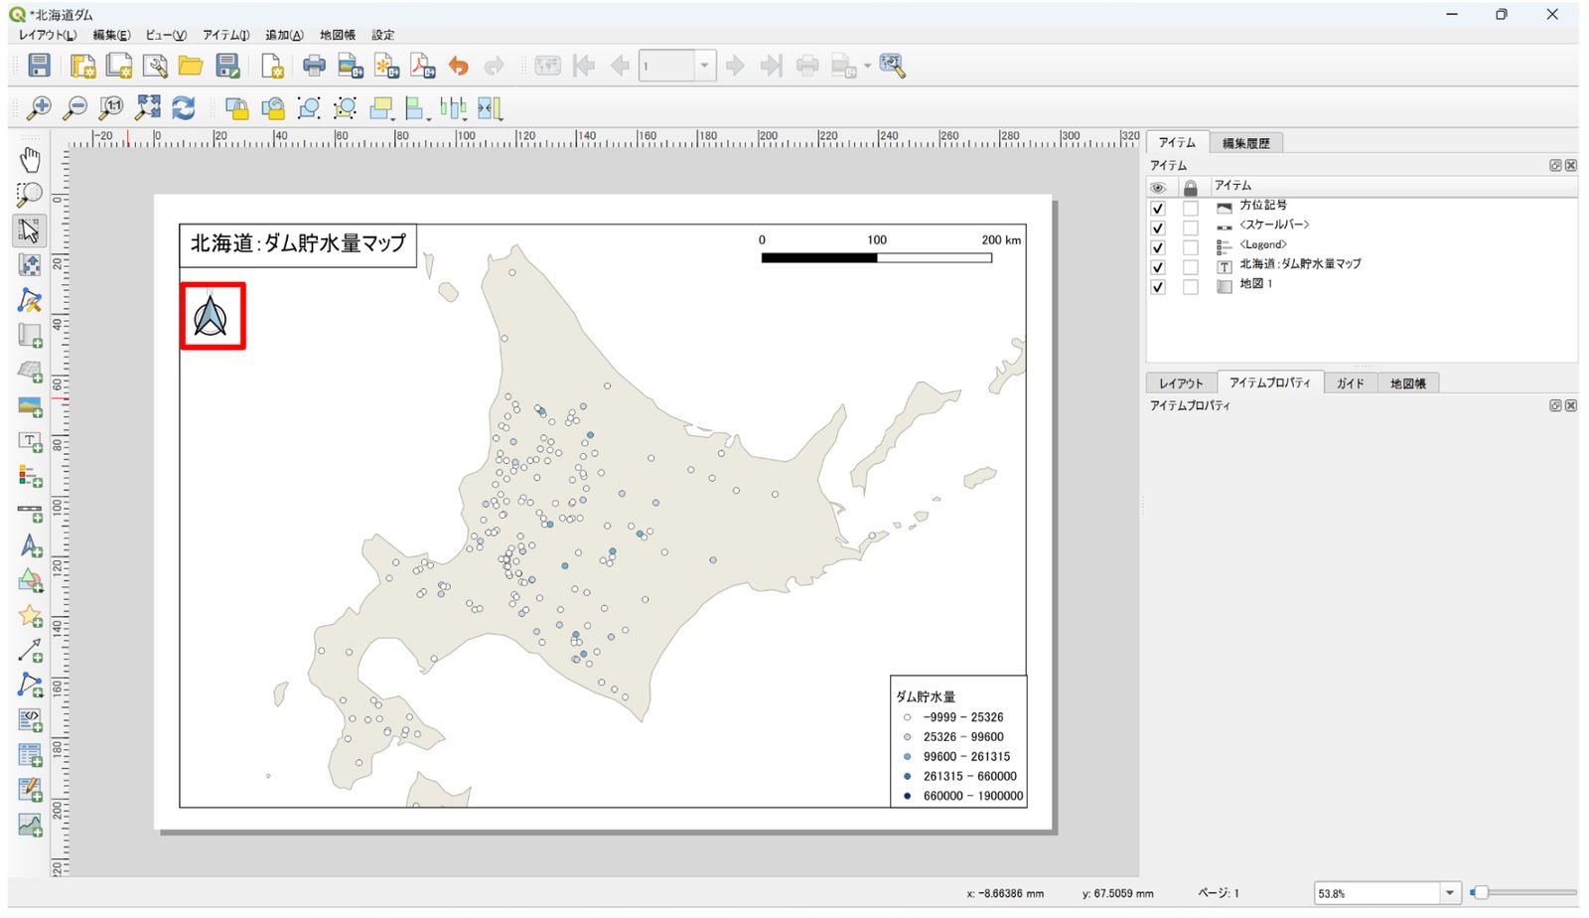Zoom out with the magnifier minus
The image size is (1589, 918).
(74, 107)
